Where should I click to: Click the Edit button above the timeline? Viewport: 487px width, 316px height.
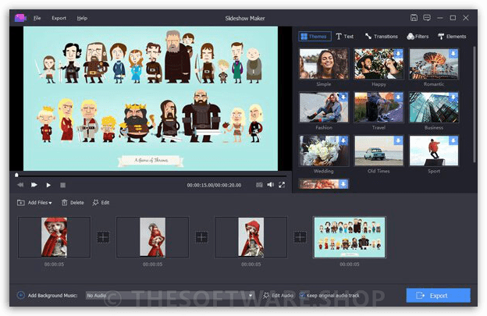pos(101,203)
